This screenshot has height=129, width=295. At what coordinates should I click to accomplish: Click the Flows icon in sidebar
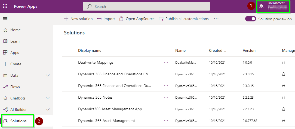5,87
